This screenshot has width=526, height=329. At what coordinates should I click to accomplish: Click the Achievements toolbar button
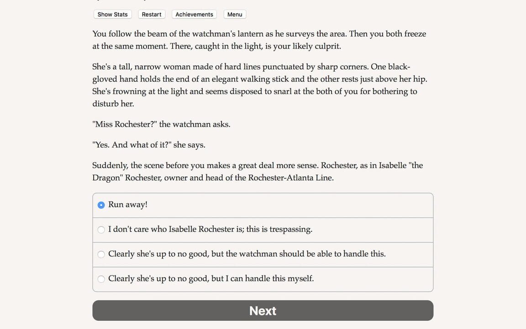(194, 14)
